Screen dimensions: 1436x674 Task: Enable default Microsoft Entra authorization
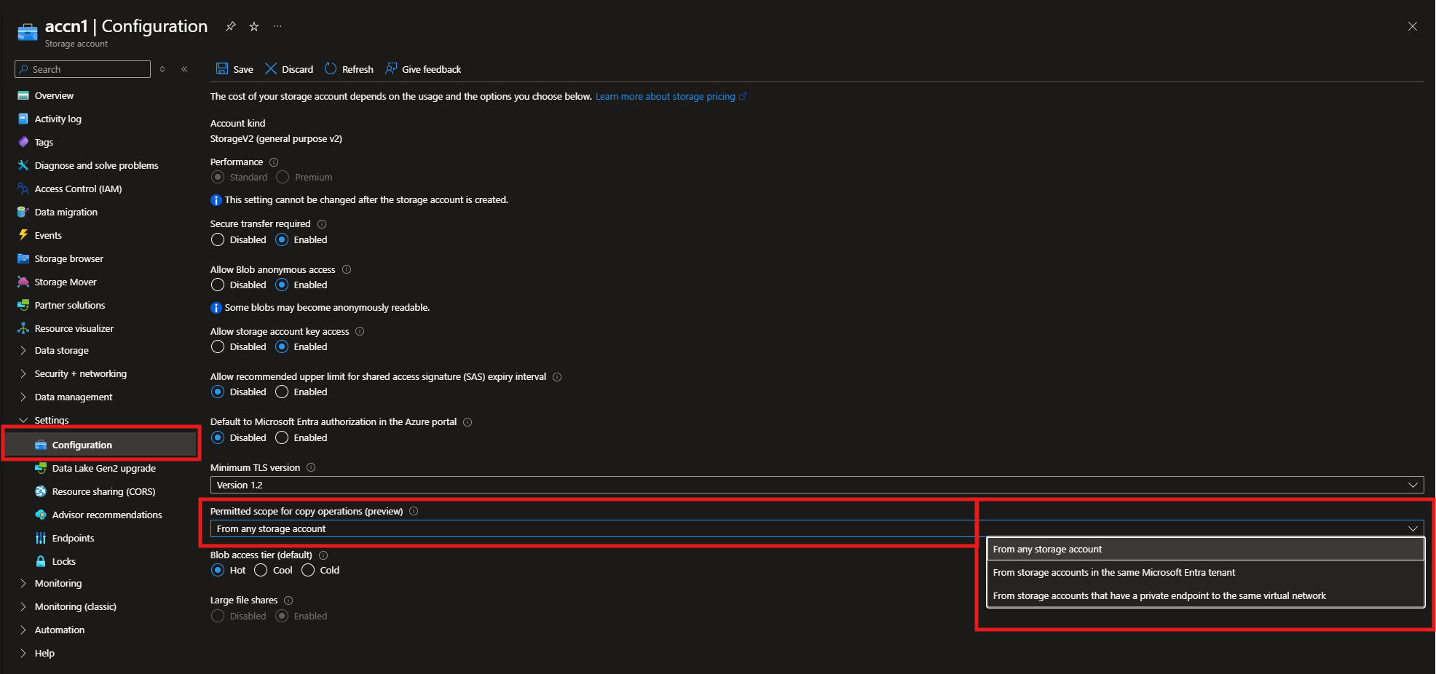pos(282,437)
